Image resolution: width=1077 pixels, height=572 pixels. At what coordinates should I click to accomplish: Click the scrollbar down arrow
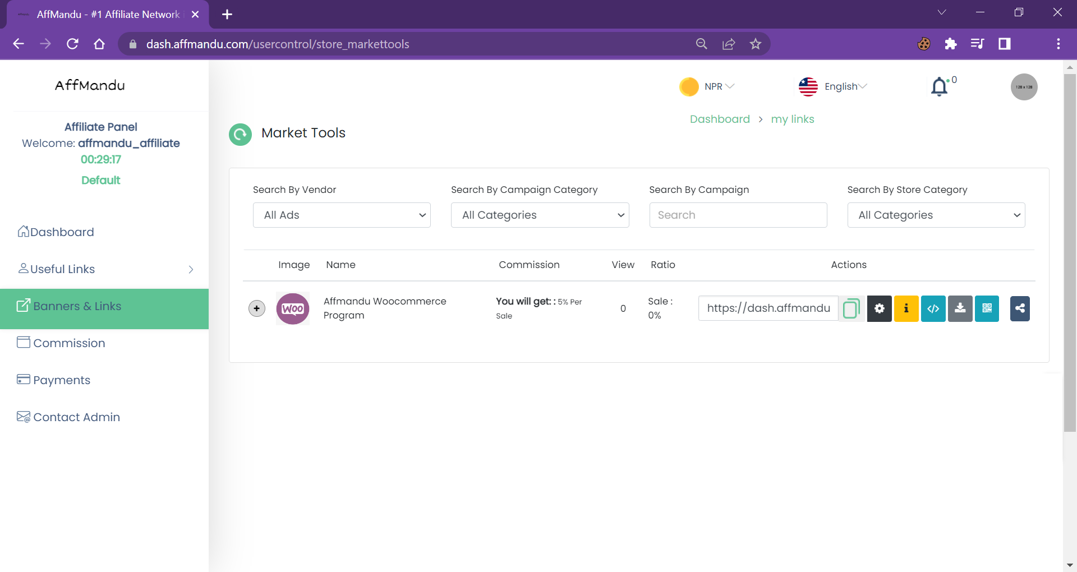pos(1070,565)
